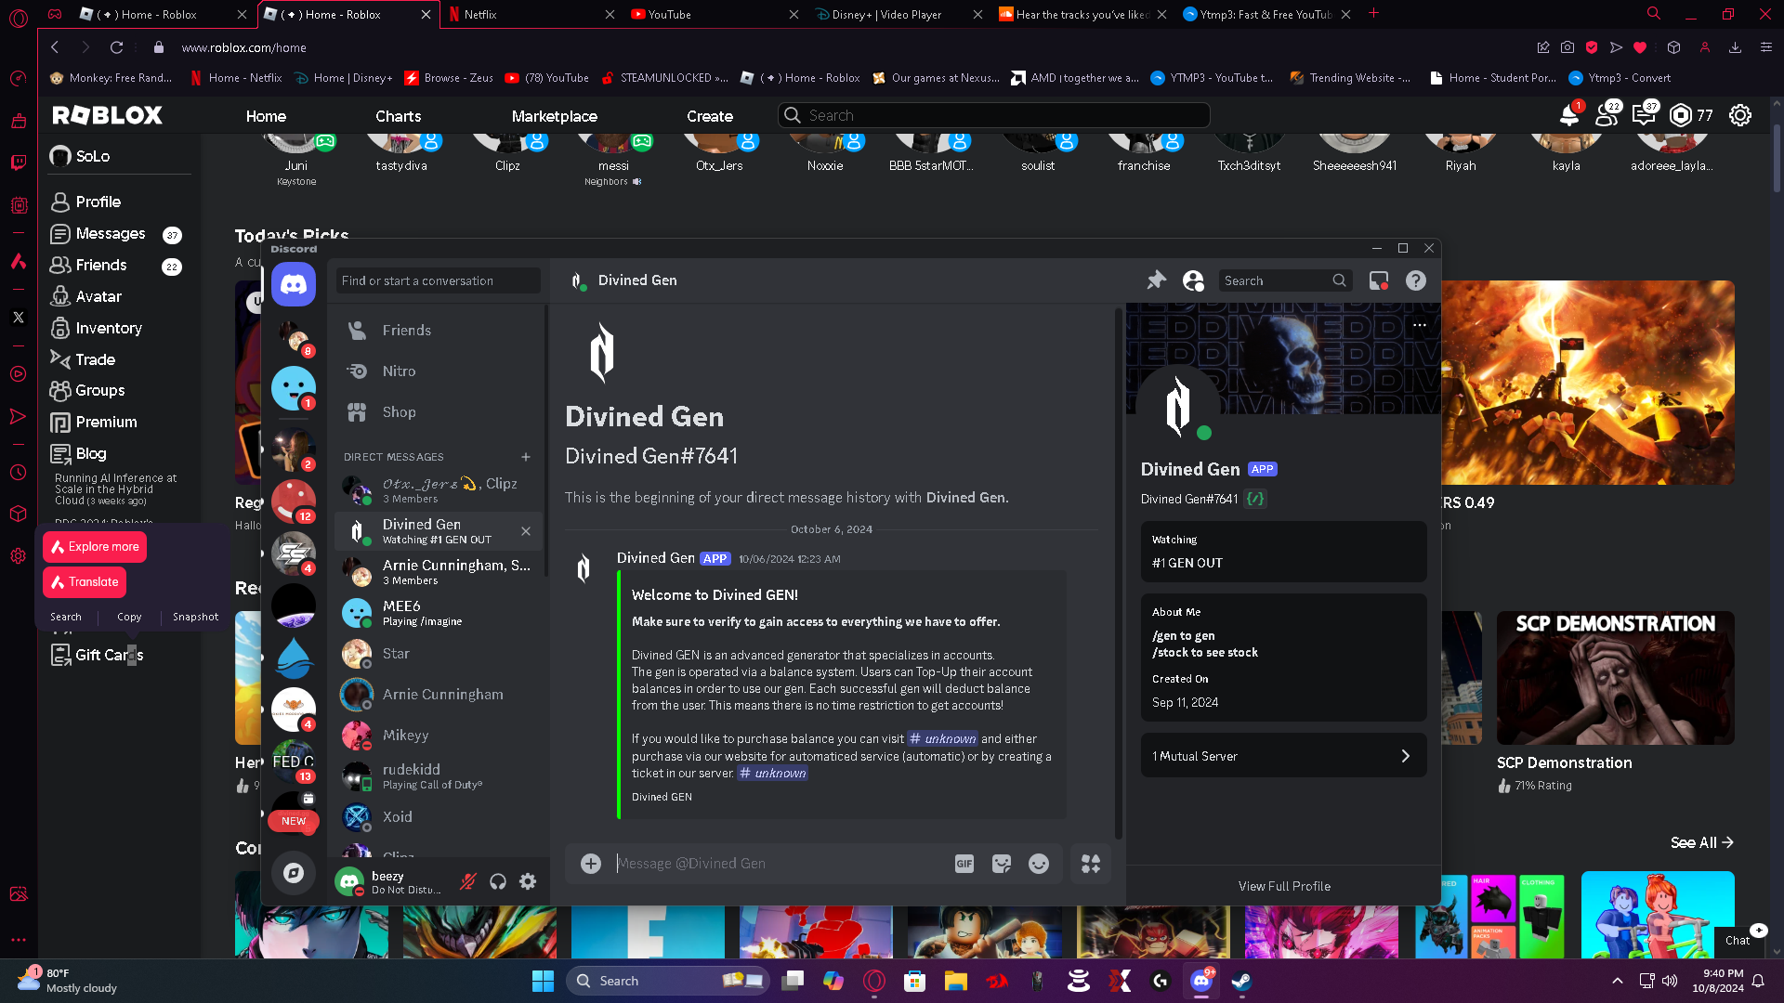
Task: Toggle Discord microphone mute
Action: pyautogui.click(x=468, y=881)
